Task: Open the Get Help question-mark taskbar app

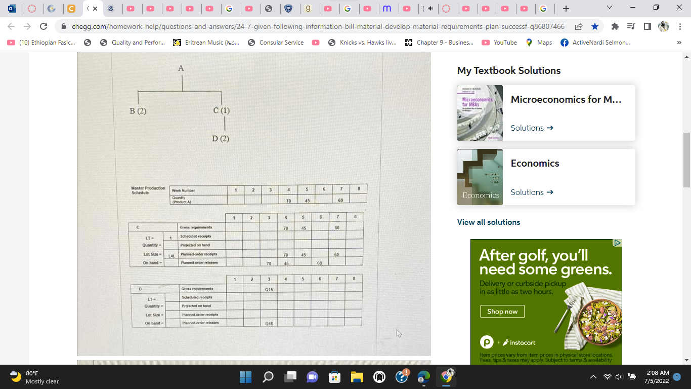Action: tap(402, 377)
